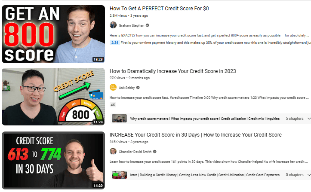
Task: Jump to 2:24 timestamp in transcript snippet
Action: tap(115, 43)
